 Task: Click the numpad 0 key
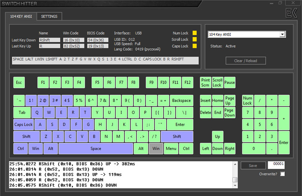pos(254,149)
